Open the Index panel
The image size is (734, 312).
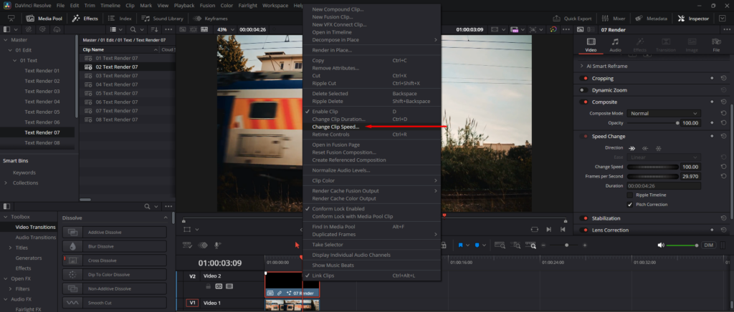point(120,19)
